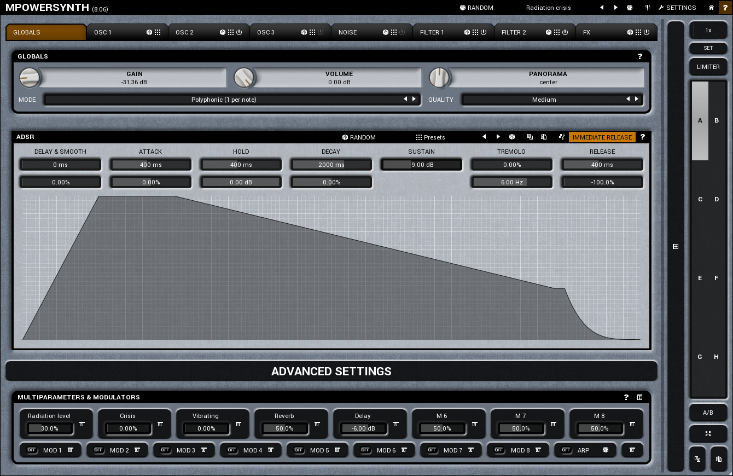This screenshot has height=476, width=733.
Task: Turn on the ARP OFF toggle
Action: pos(566,450)
